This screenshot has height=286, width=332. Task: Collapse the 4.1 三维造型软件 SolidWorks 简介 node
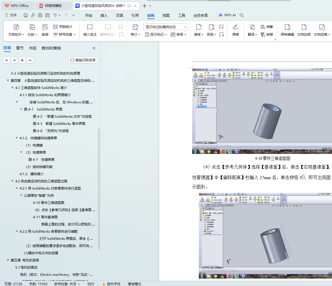point(12,88)
